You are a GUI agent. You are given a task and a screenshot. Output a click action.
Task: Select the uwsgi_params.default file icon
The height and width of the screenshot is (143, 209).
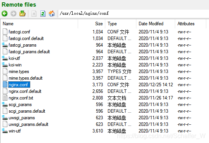point(5,124)
